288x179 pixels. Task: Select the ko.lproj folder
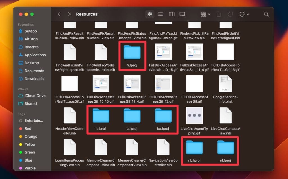tap(163, 115)
